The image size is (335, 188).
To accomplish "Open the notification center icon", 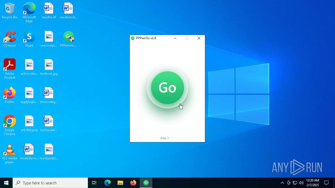I will pos(326,183).
